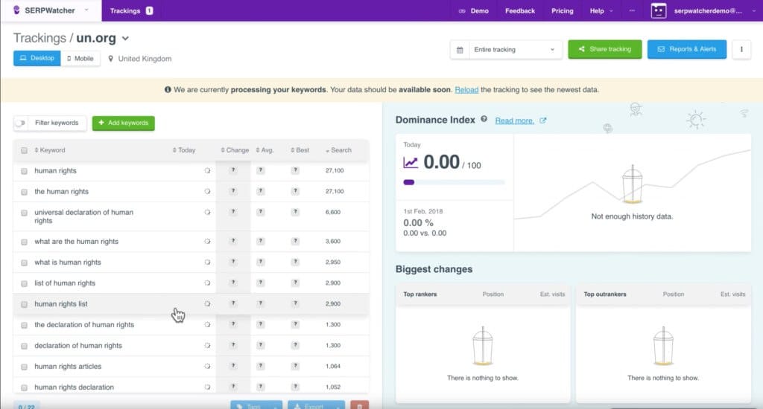Open Feedback in top bar
763x409 pixels.
coord(519,10)
